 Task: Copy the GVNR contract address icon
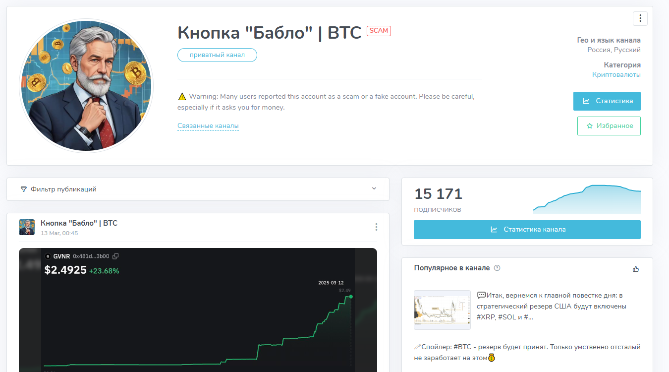pos(115,256)
